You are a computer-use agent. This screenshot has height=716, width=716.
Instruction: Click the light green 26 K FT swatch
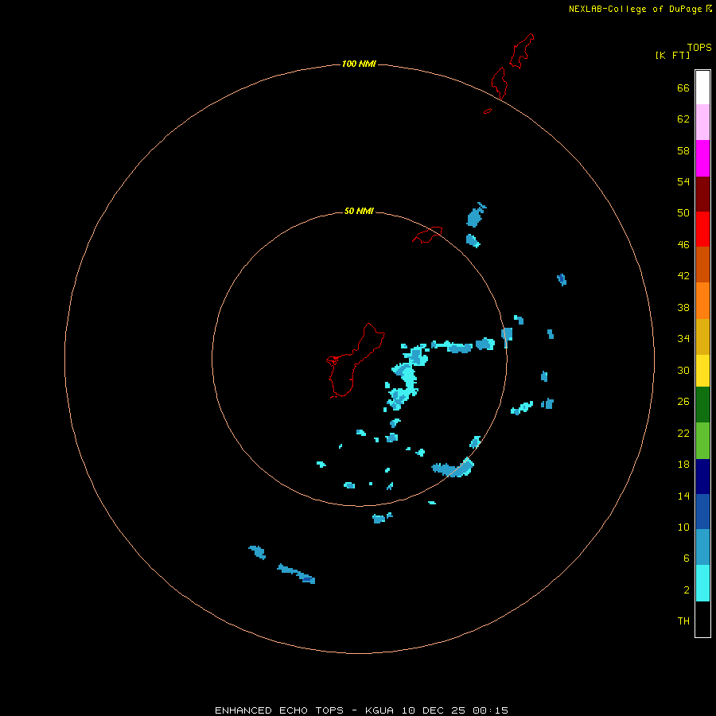(702, 441)
